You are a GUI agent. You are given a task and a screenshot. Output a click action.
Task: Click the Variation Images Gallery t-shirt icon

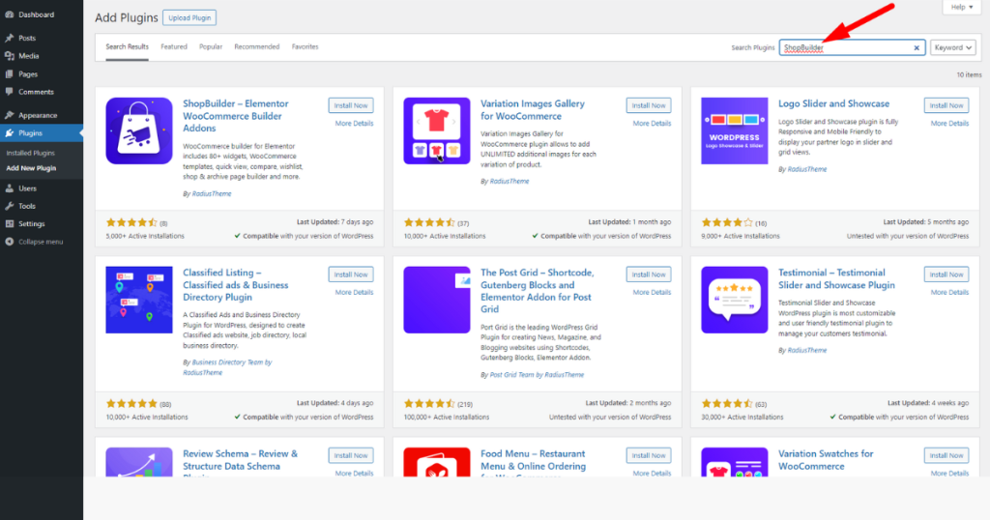(x=437, y=130)
